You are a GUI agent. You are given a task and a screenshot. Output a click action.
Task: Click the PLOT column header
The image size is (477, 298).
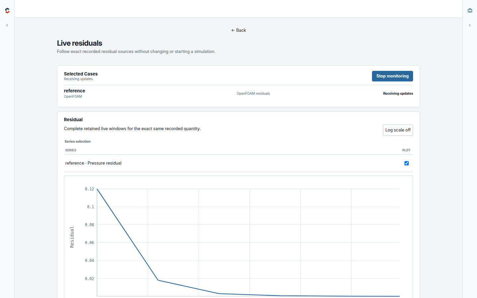click(x=406, y=150)
